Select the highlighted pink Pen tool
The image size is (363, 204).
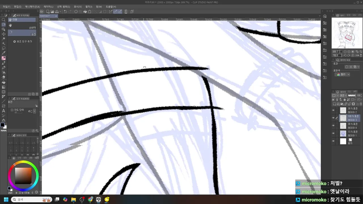4,58
